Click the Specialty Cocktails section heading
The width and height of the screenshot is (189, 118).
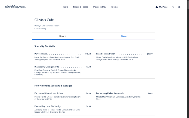[x=45, y=46]
